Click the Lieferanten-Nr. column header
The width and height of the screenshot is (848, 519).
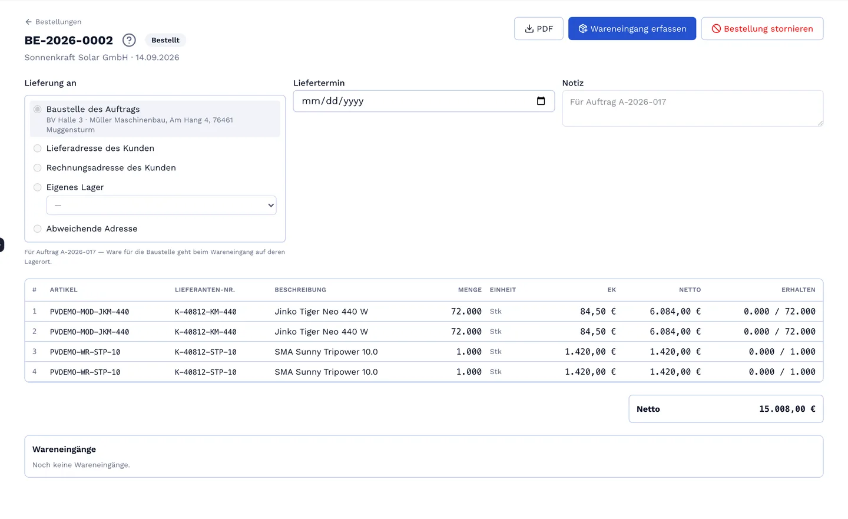point(205,290)
